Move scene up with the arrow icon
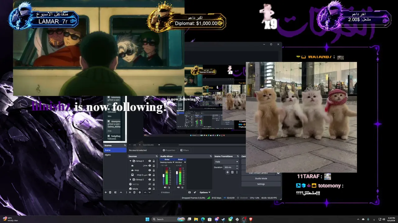 pos(121,192)
